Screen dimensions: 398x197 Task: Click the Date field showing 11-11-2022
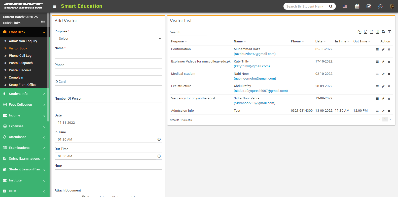(108, 122)
